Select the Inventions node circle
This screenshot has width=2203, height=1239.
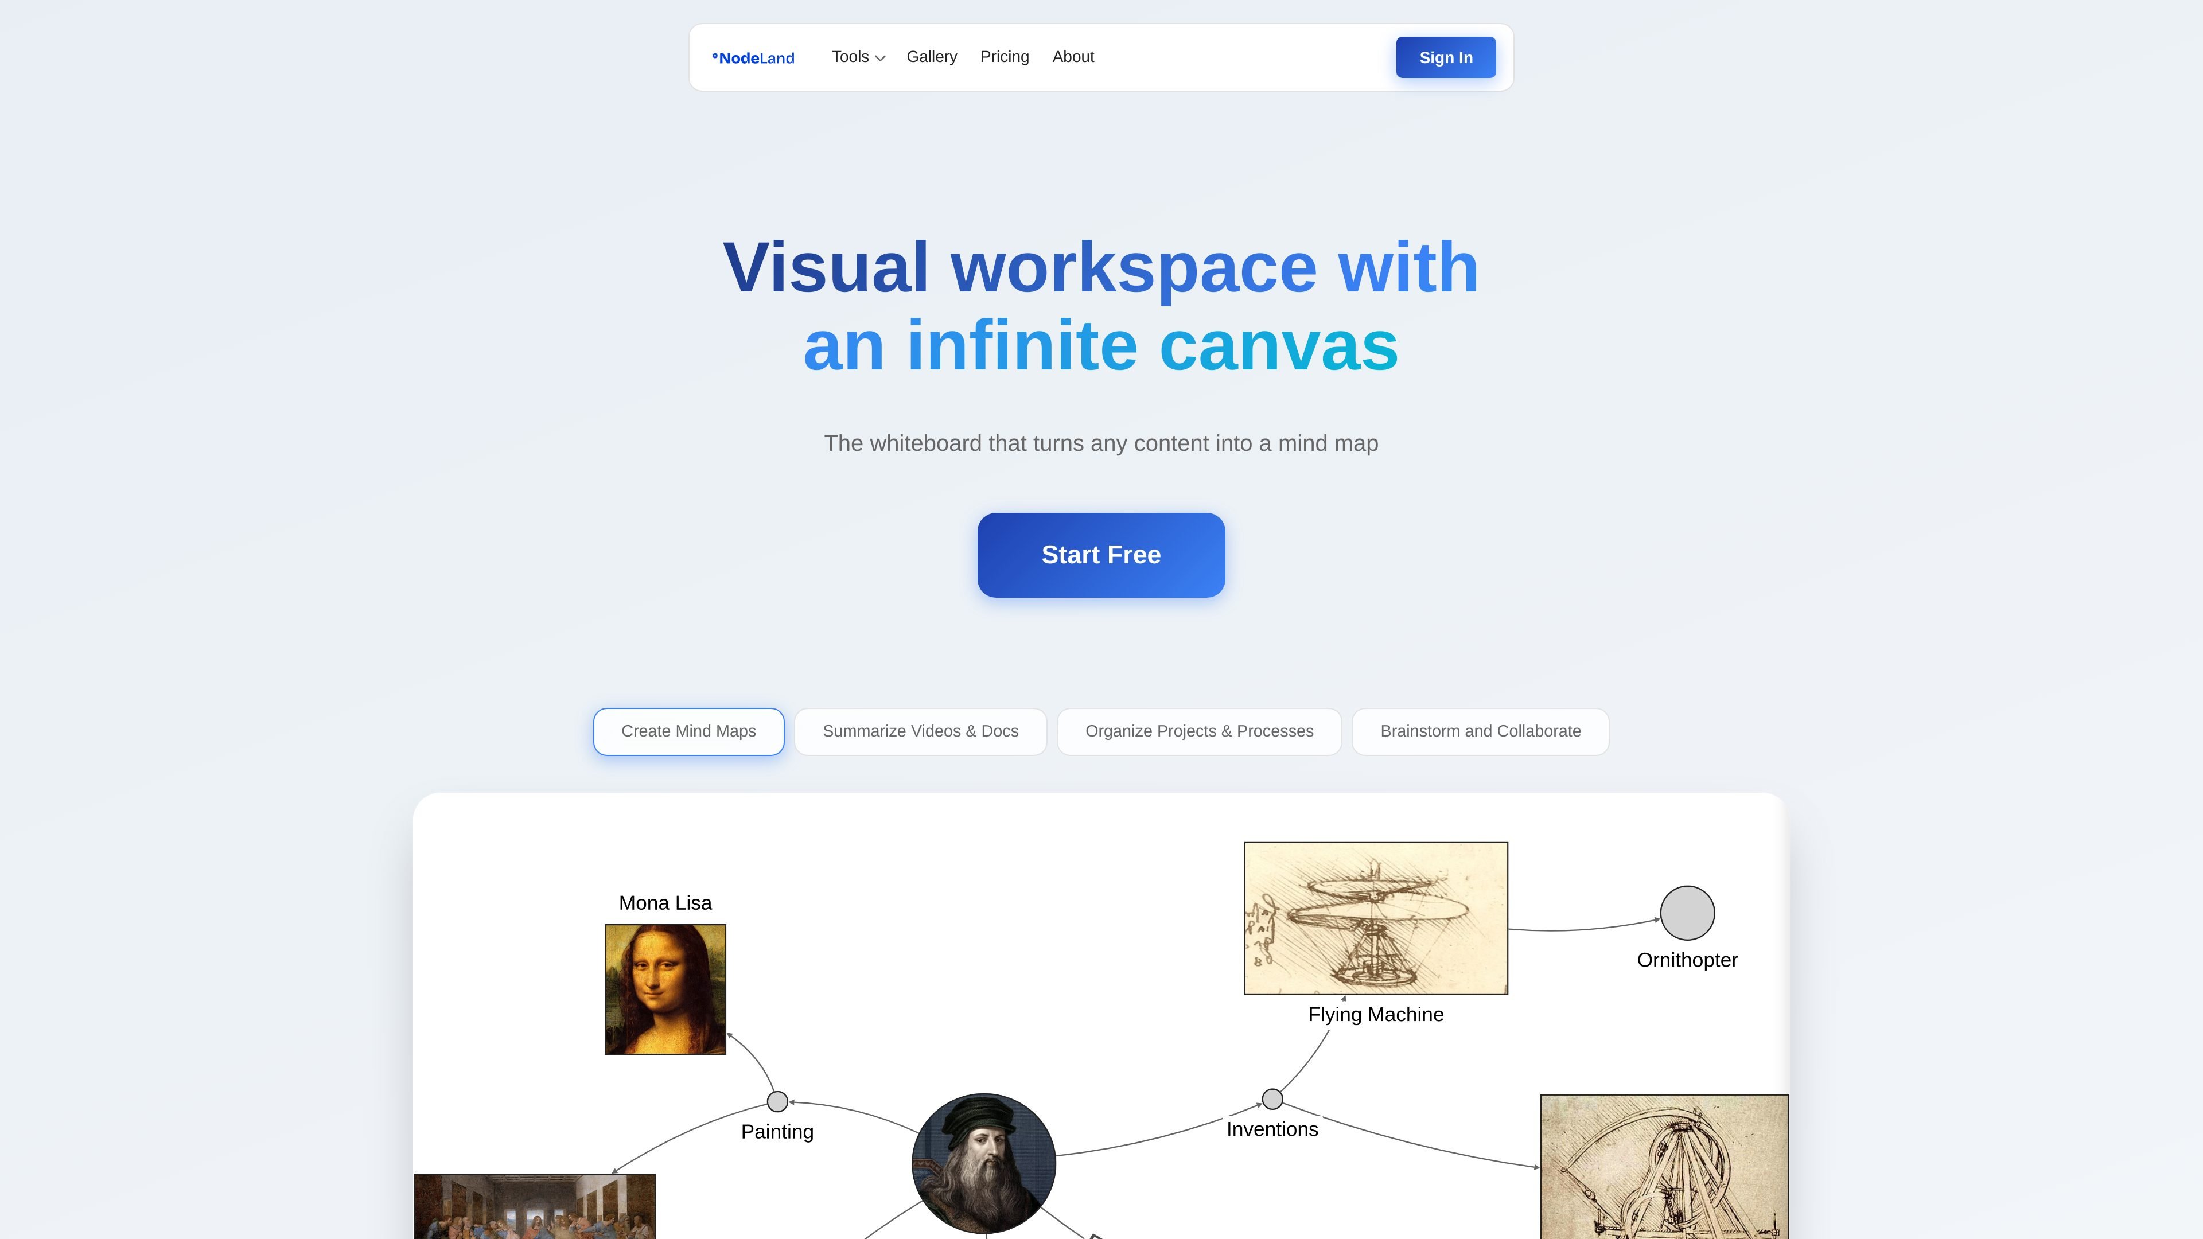[1272, 1099]
